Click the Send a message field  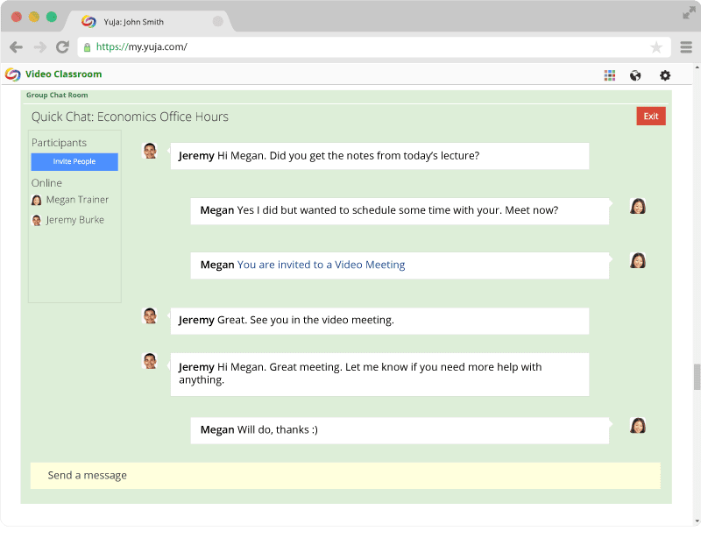(x=345, y=476)
